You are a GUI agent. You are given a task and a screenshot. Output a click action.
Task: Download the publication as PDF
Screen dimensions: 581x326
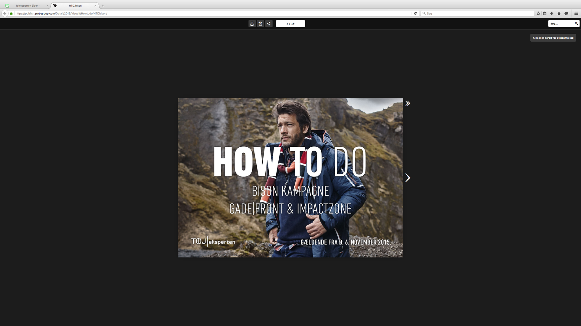[x=260, y=24]
